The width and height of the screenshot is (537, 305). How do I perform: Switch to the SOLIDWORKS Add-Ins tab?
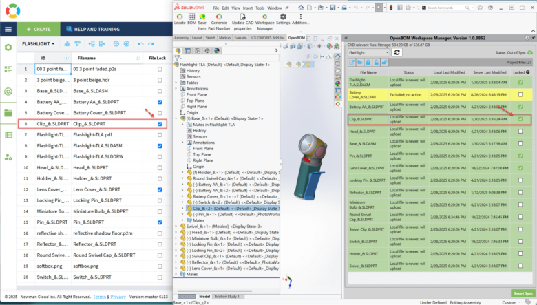[x=267, y=38]
